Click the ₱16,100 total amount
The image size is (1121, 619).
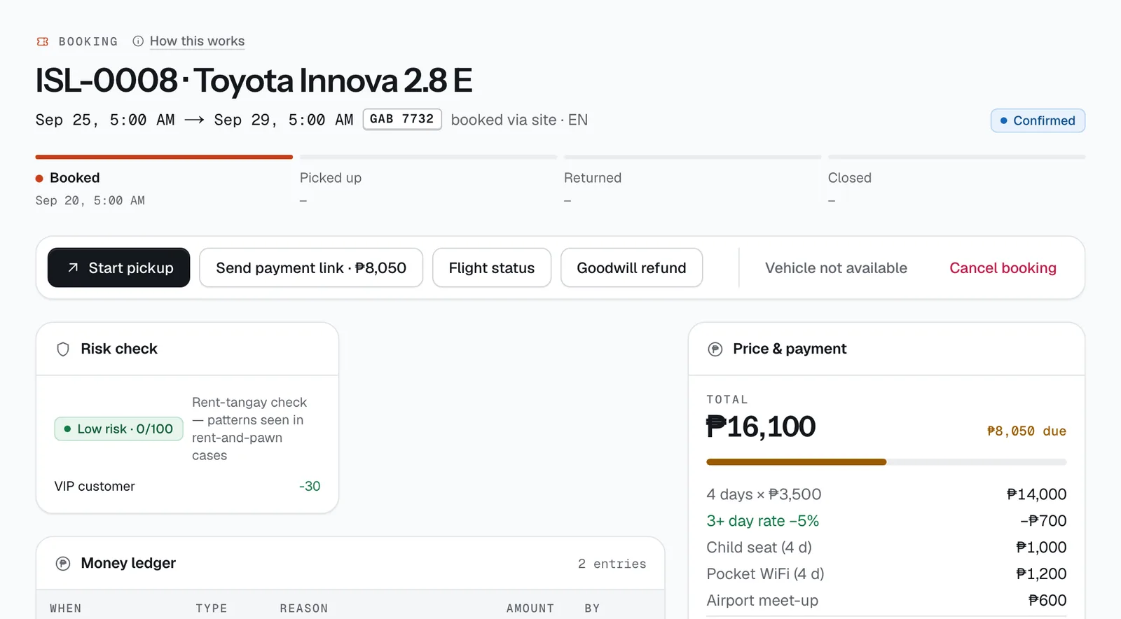click(x=761, y=426)
